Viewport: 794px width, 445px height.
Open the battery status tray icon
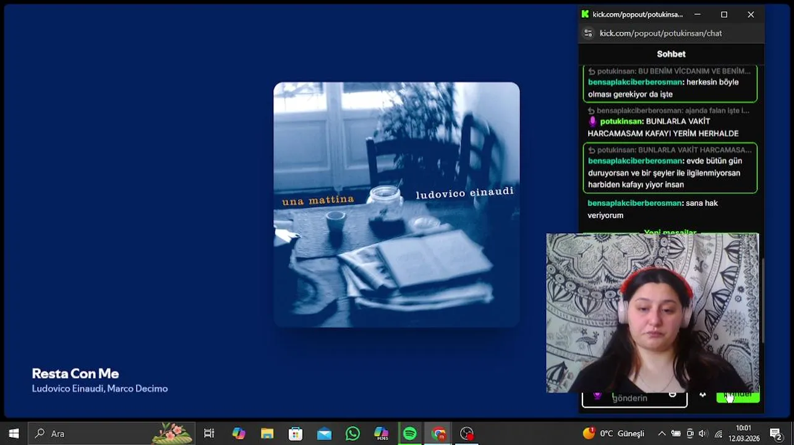point(676,433)
